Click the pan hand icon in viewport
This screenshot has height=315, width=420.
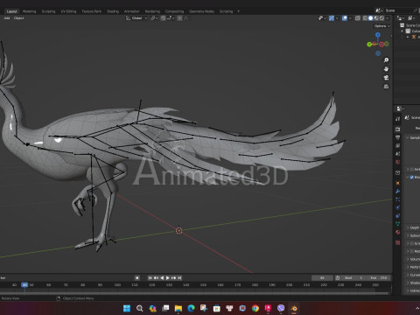click(x=386, y=69)
